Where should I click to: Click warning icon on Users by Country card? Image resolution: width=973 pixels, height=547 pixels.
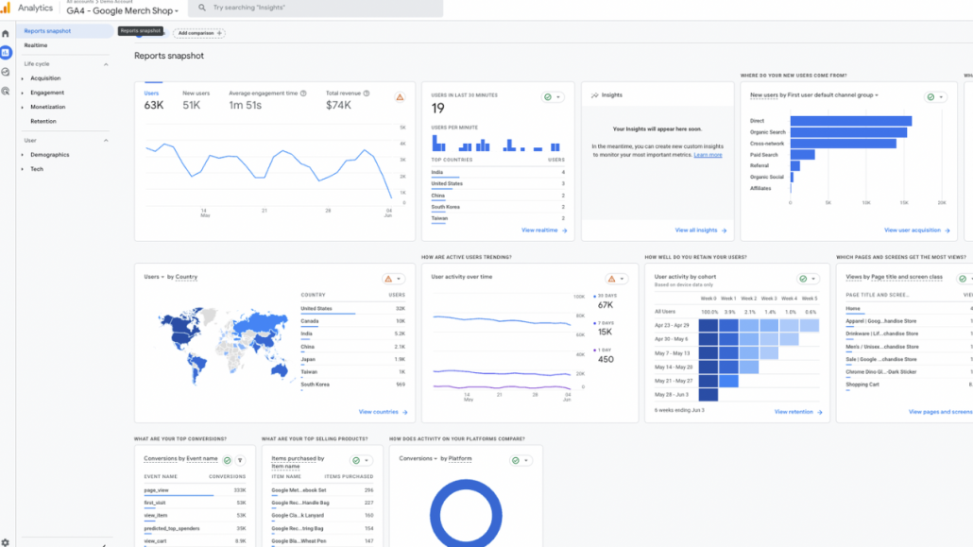(388, 279)
